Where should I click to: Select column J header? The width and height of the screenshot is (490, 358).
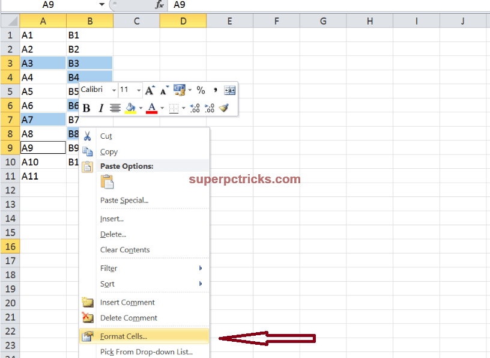(x=463, y=21)
